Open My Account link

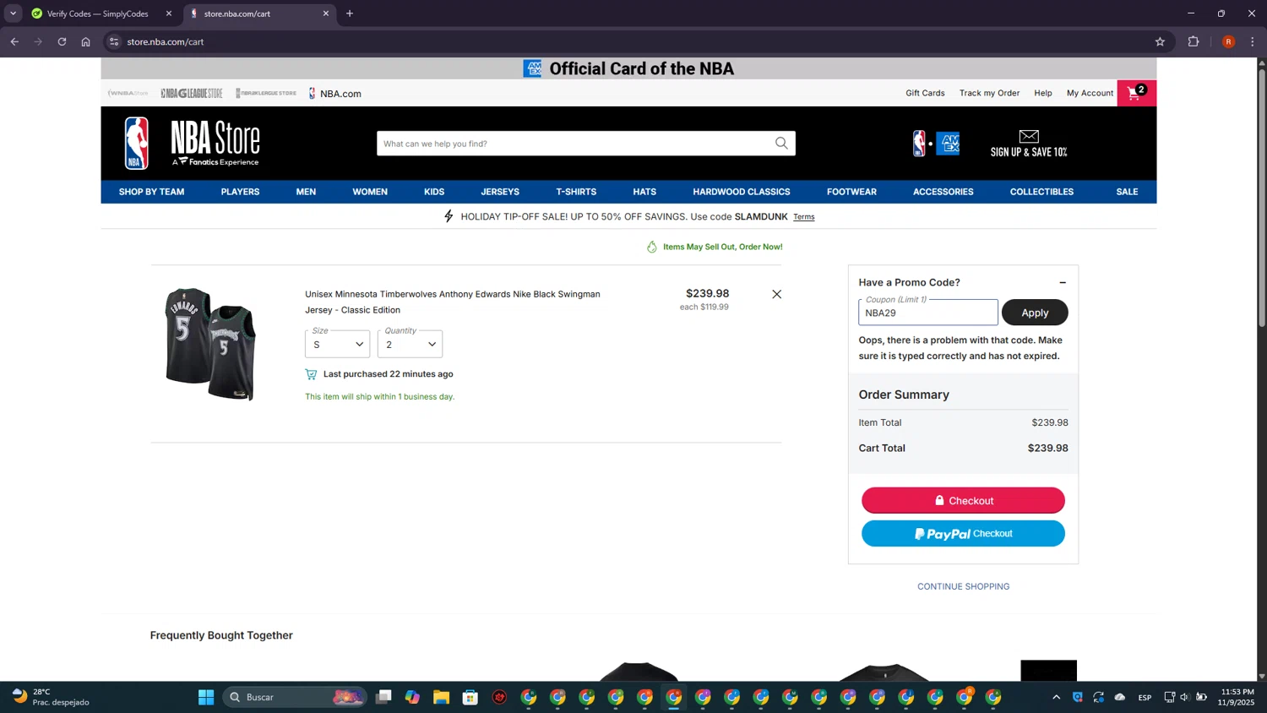tap(1090, 93)
